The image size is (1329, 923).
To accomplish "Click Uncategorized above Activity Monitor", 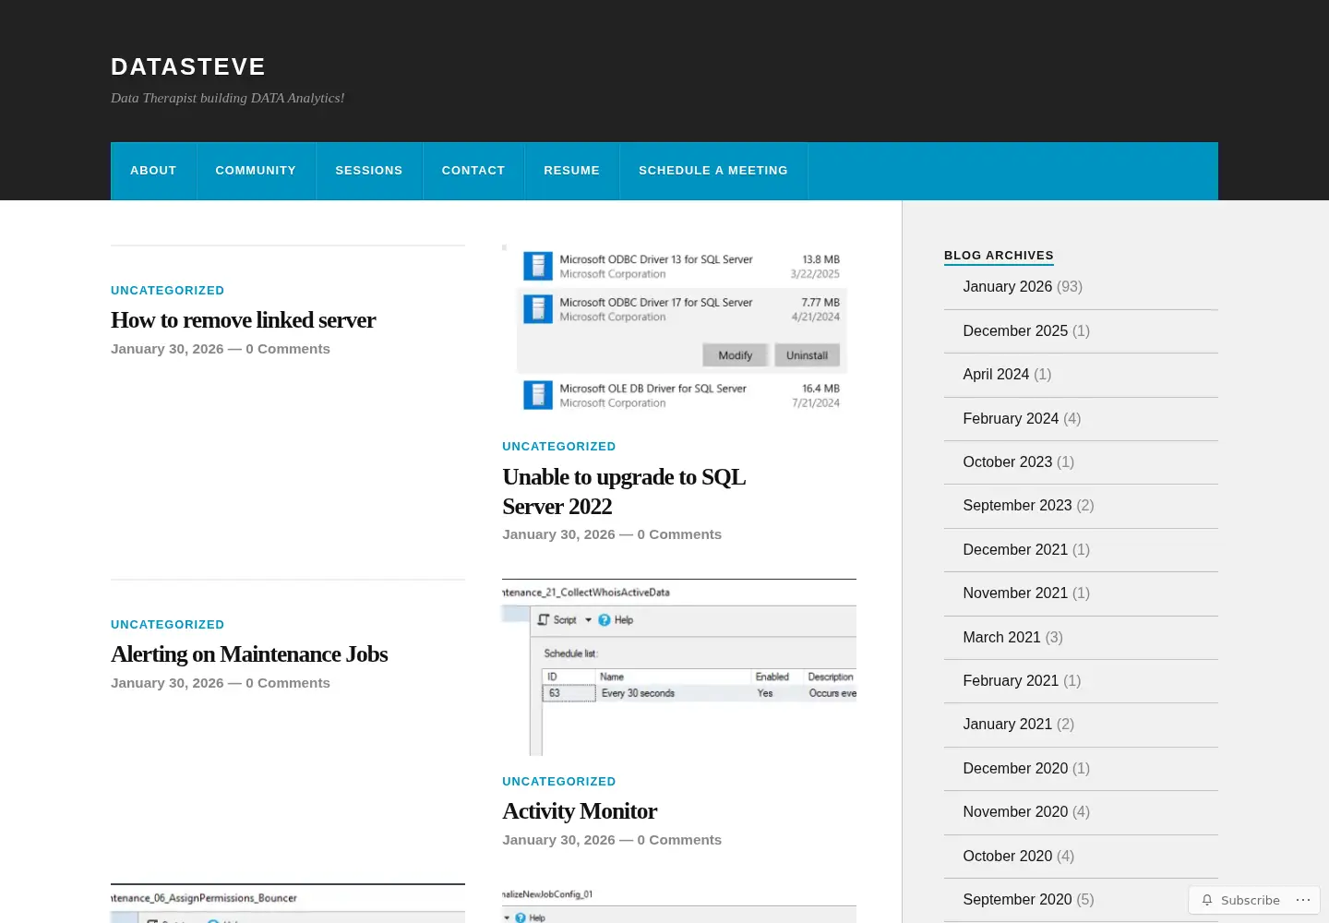I will pyautogui.click(x=559, y=782).
